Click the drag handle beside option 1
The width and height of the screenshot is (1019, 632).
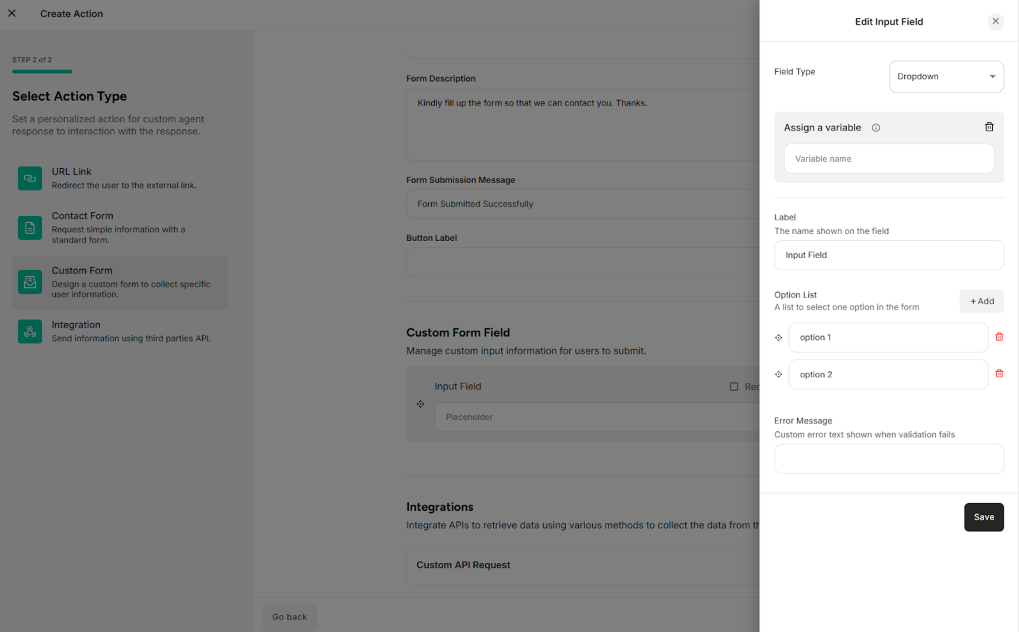coord(778,337)
